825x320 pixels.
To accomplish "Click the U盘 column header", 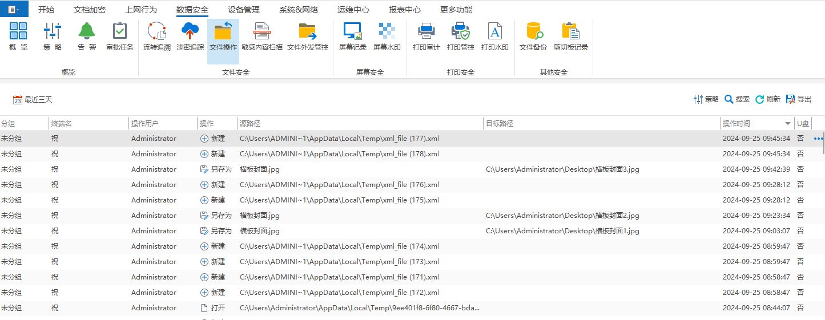I will pos(803,123).
